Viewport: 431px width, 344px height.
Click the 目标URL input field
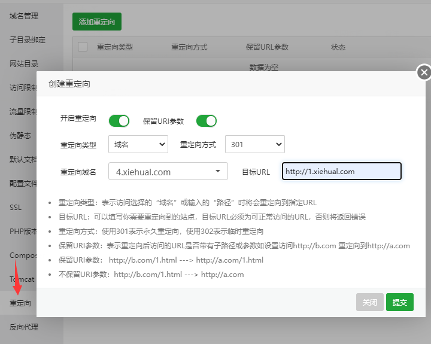(342, 171)
